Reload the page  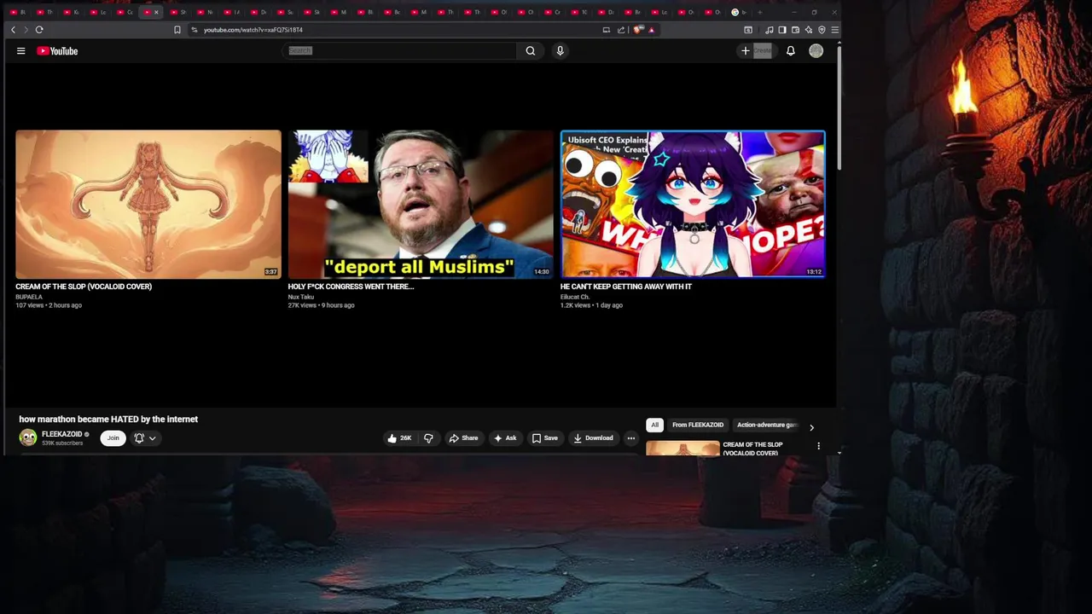(39, 30)
